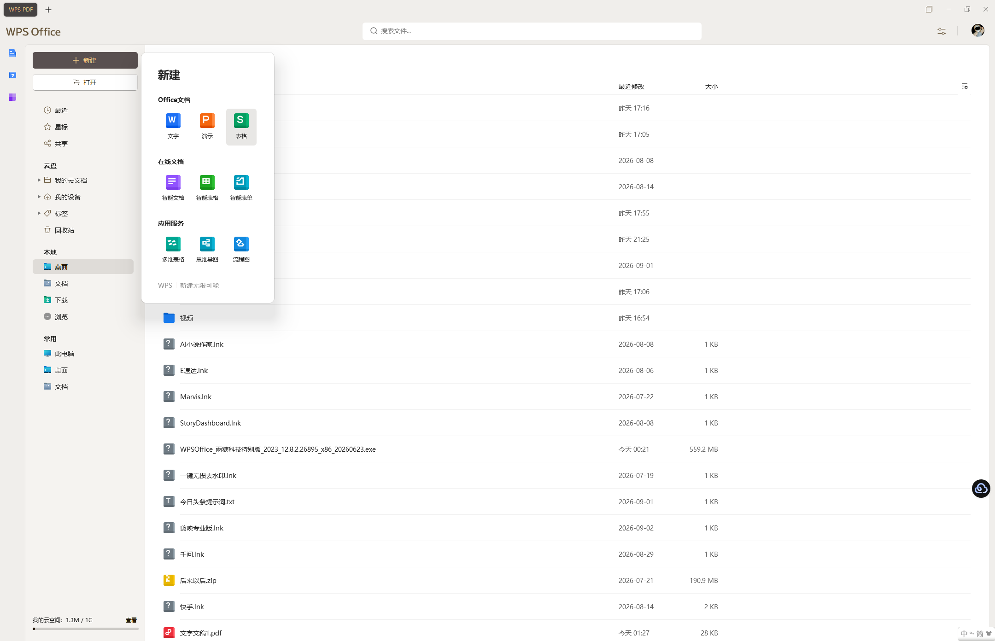Create a new 流程图 flowchart
The height and width of the screenshot is (641, 995).
pyautogui.click(x=241, y=250)
